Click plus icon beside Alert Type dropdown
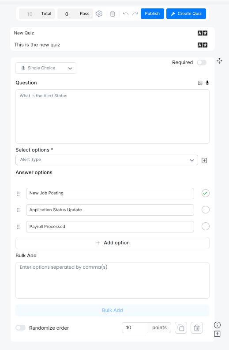The image size is (229, 350). pyautogui.click(x=204, y=160)
